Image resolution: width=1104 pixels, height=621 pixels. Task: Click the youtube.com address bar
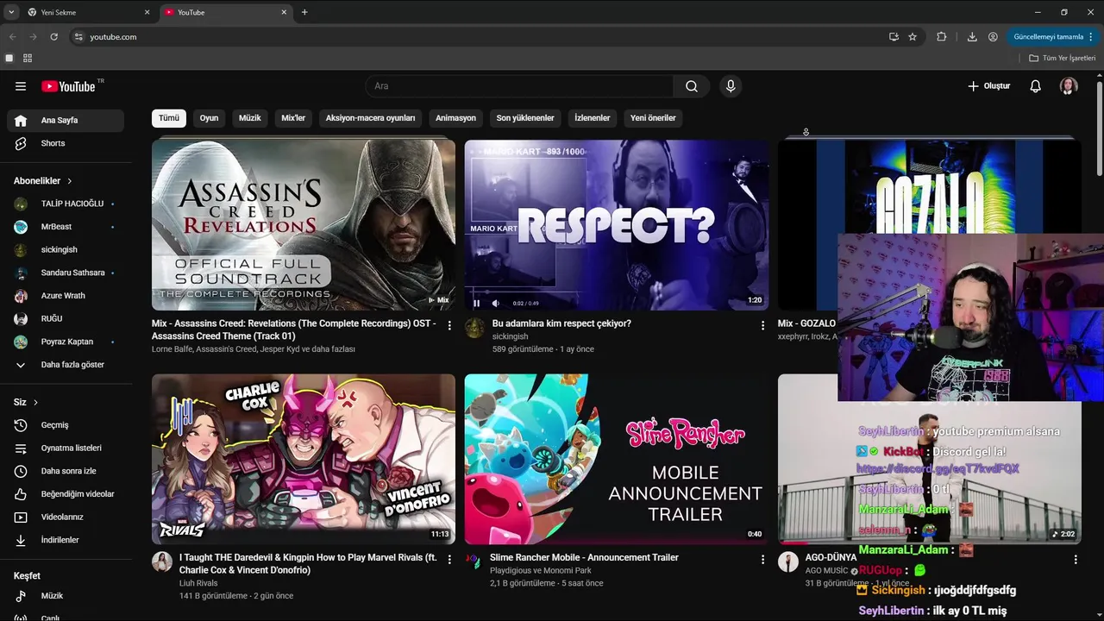pyautogui.click(x=479, y=37)
